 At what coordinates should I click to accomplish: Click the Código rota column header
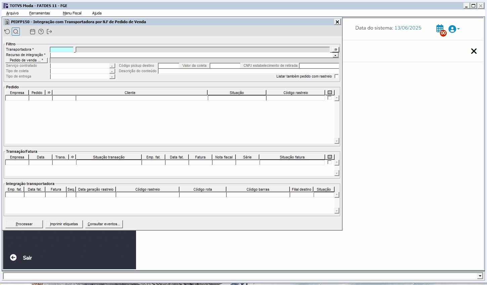click(203, 189)
